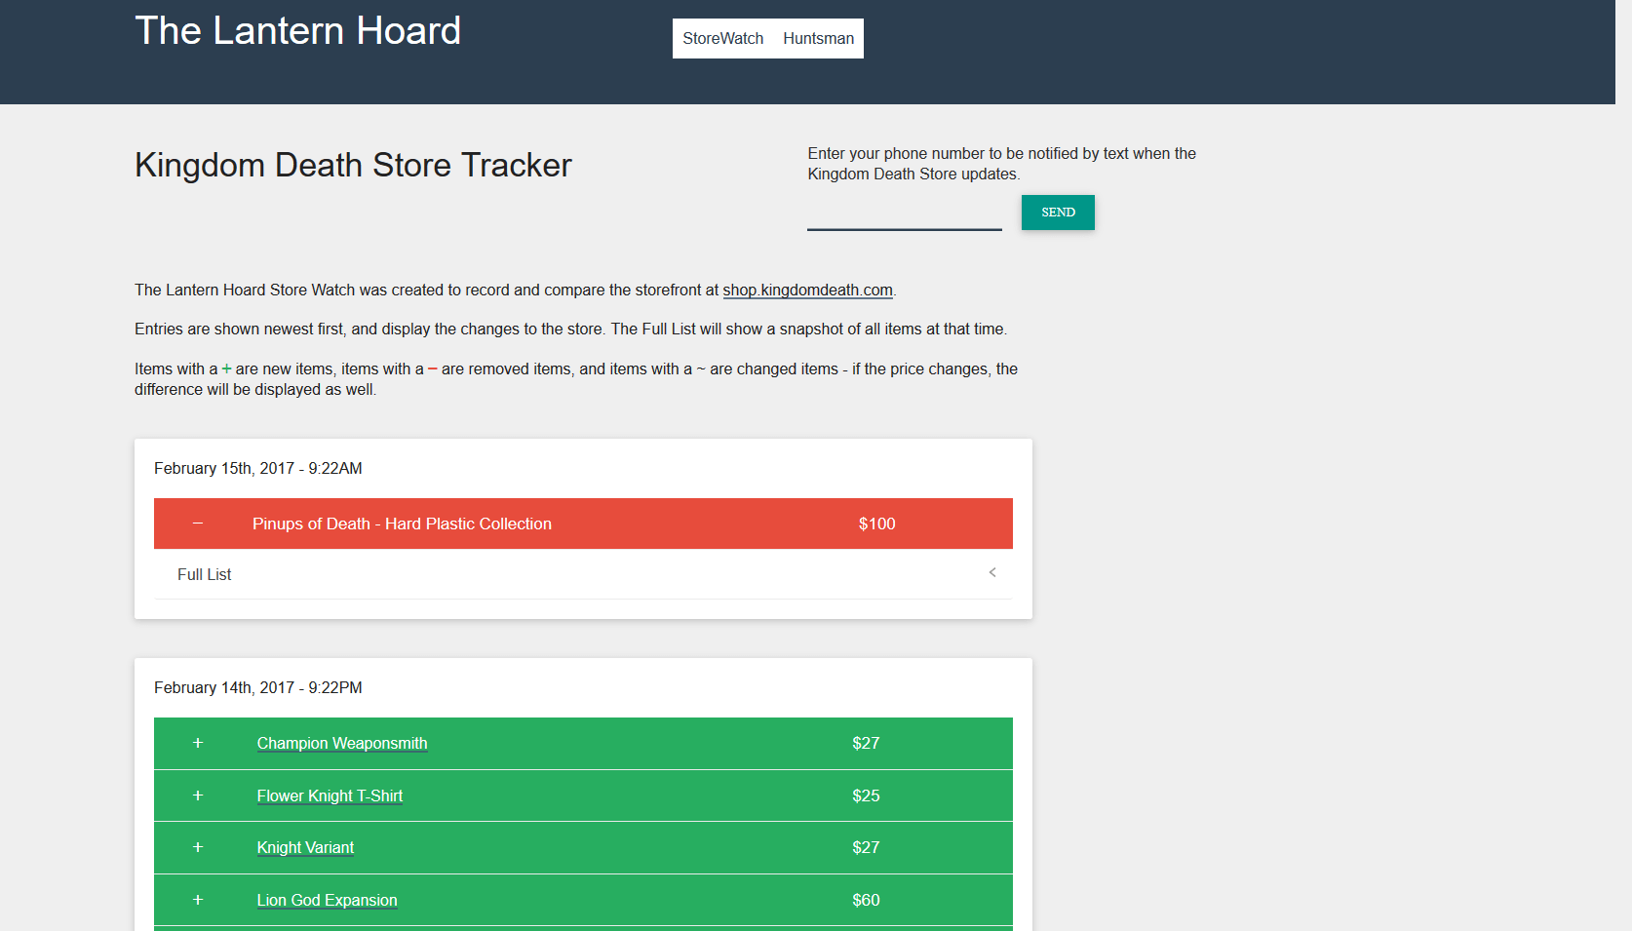Screen dimensions: 1632x931
Task: Focus the phone number input field
Action: [904, 213]
